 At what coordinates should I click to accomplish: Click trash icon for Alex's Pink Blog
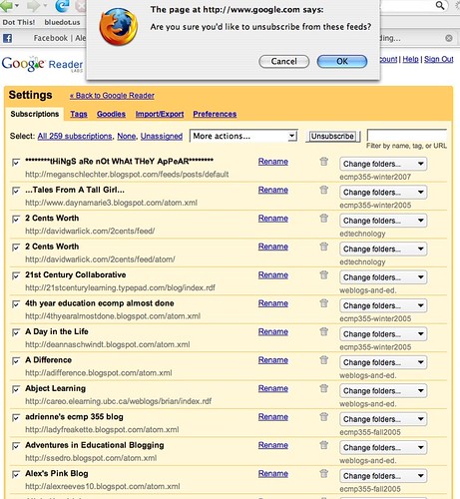point(323,474)
